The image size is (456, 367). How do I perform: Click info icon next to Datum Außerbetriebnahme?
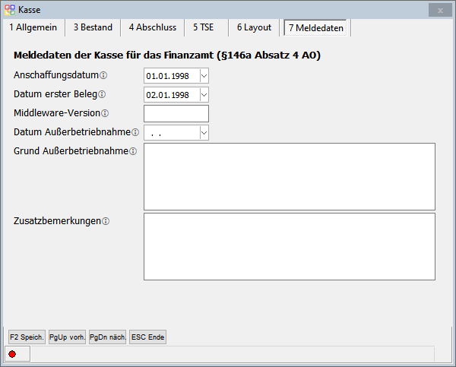point(135,132)
